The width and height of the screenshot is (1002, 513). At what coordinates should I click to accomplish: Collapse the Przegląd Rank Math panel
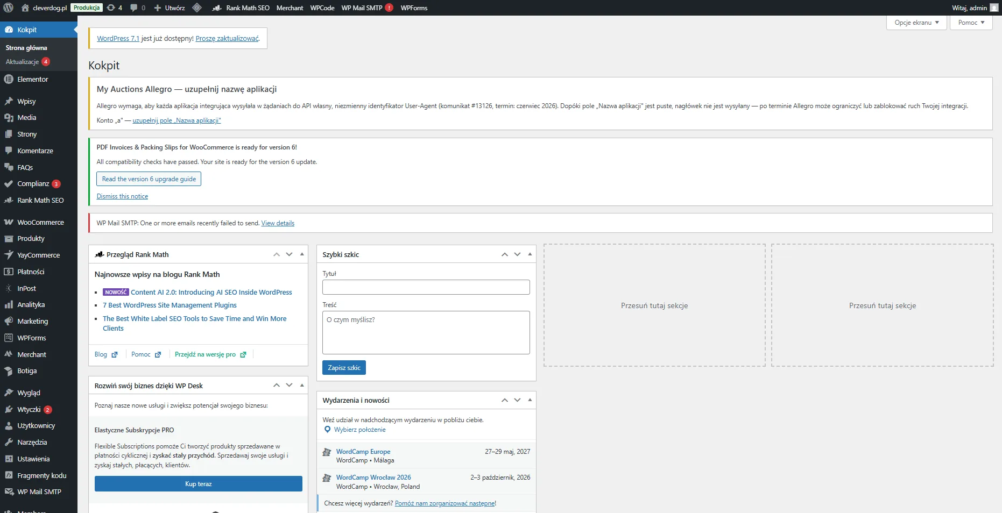pyautogui.click(x=302, y=254)
